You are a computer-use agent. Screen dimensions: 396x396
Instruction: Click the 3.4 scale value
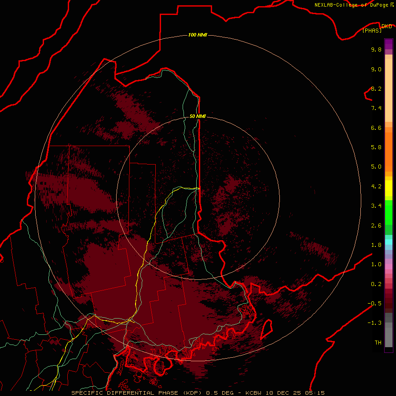(x=376, y=206)
